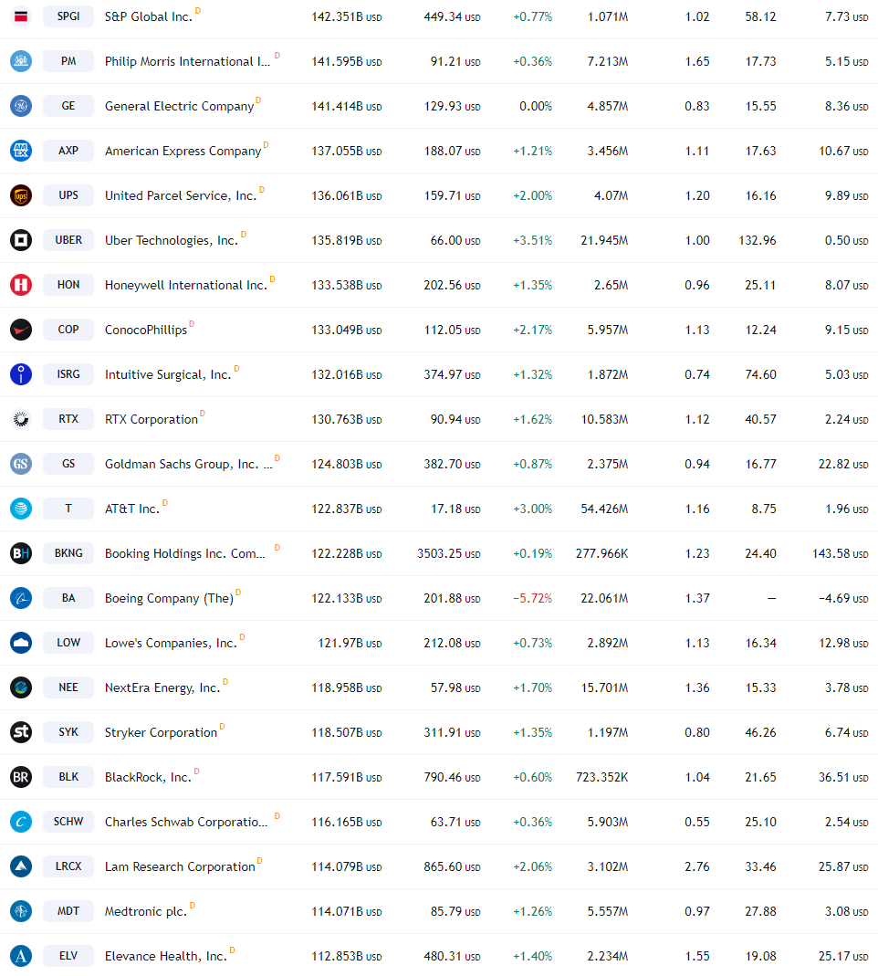Open NextEra Energy, Inc. link

pyautogui.click(x=162, y=687)
